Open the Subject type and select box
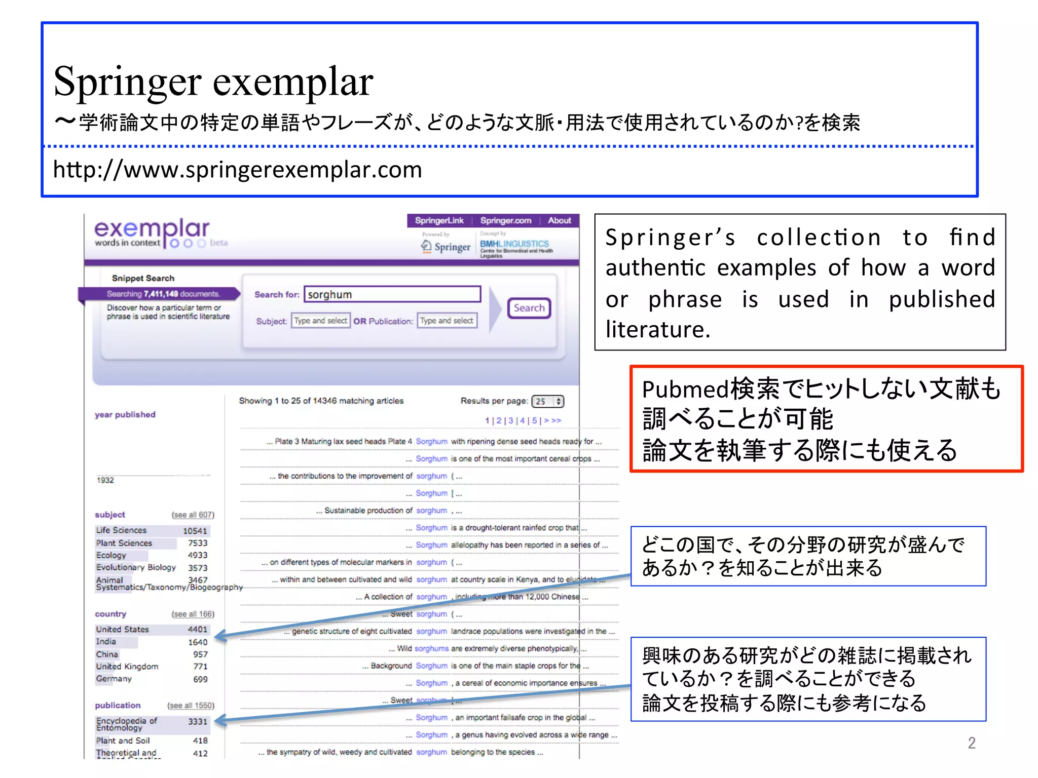This screenshot has width=1038, height=778. click(x=320, y=321)
